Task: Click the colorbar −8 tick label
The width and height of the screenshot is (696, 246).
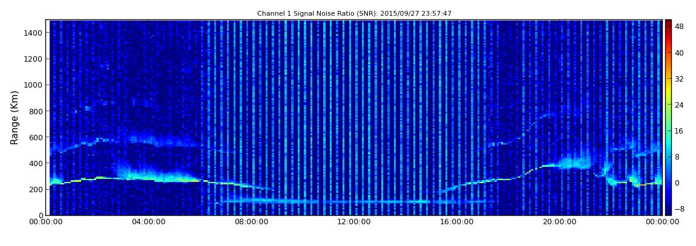Action: pos(679,209)
